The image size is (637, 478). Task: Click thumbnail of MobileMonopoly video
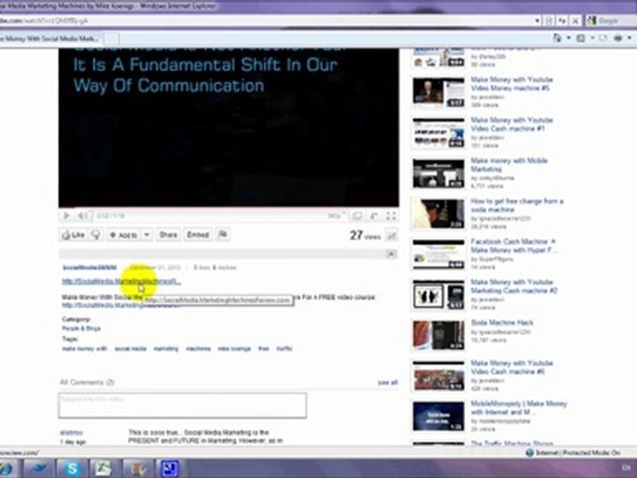click(x=439, y=416)
